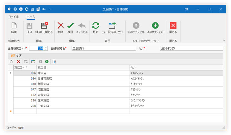Click empty new row 支店名 cell
Image resolution: width=231 pixels, height=135 pixels.
coord(83,111)
